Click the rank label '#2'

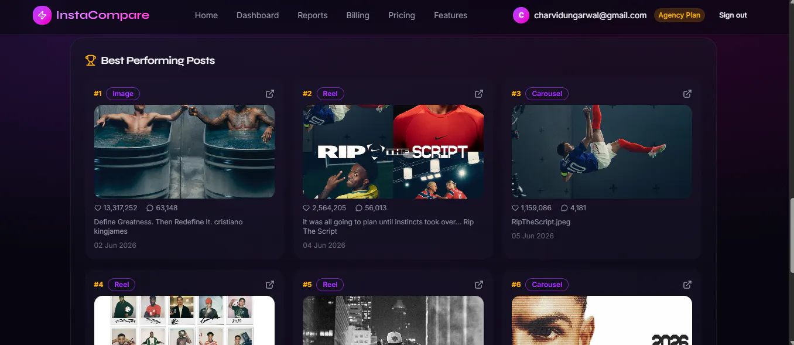[307, 94]
